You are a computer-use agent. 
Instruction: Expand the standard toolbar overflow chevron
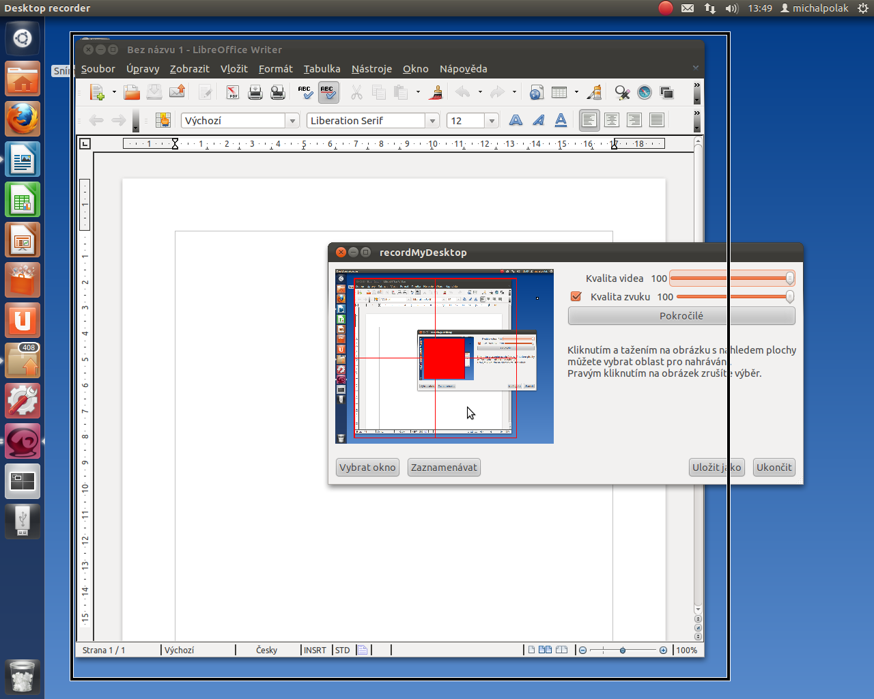tap(696, 85)
